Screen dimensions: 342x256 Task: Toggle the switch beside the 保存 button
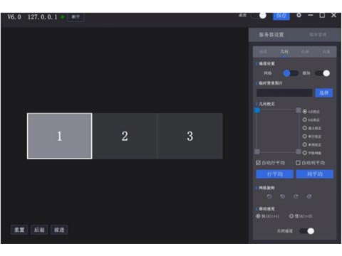(259, 16)
